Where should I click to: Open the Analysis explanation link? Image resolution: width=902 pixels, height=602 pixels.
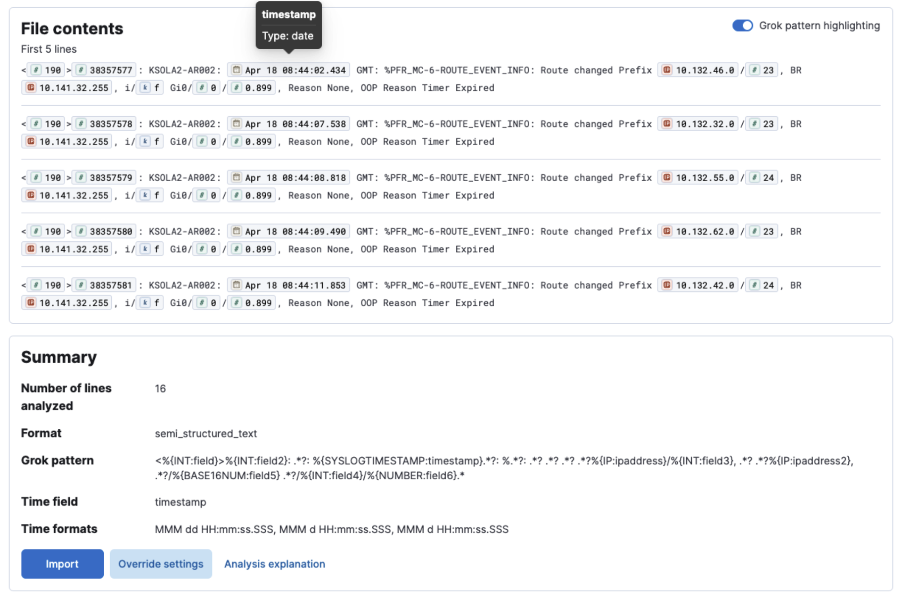click(274, 564)
